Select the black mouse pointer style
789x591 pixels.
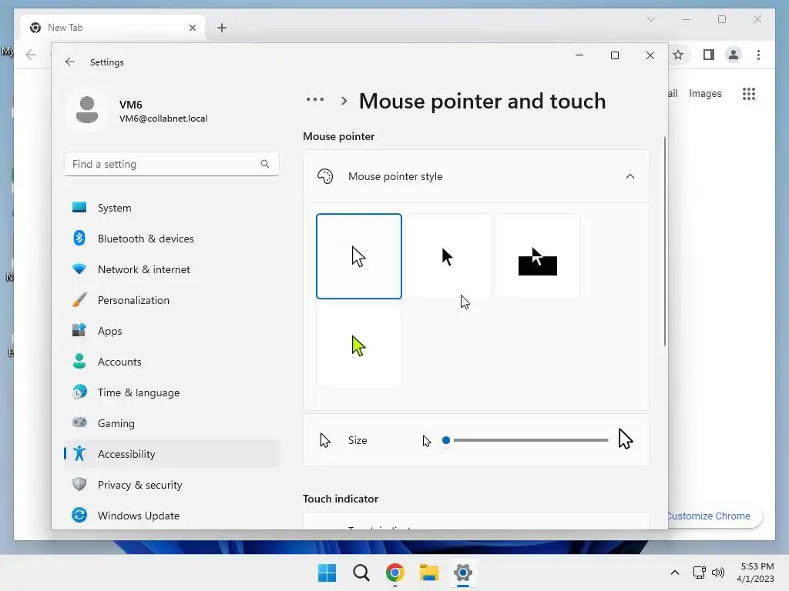tap(448, 256)
